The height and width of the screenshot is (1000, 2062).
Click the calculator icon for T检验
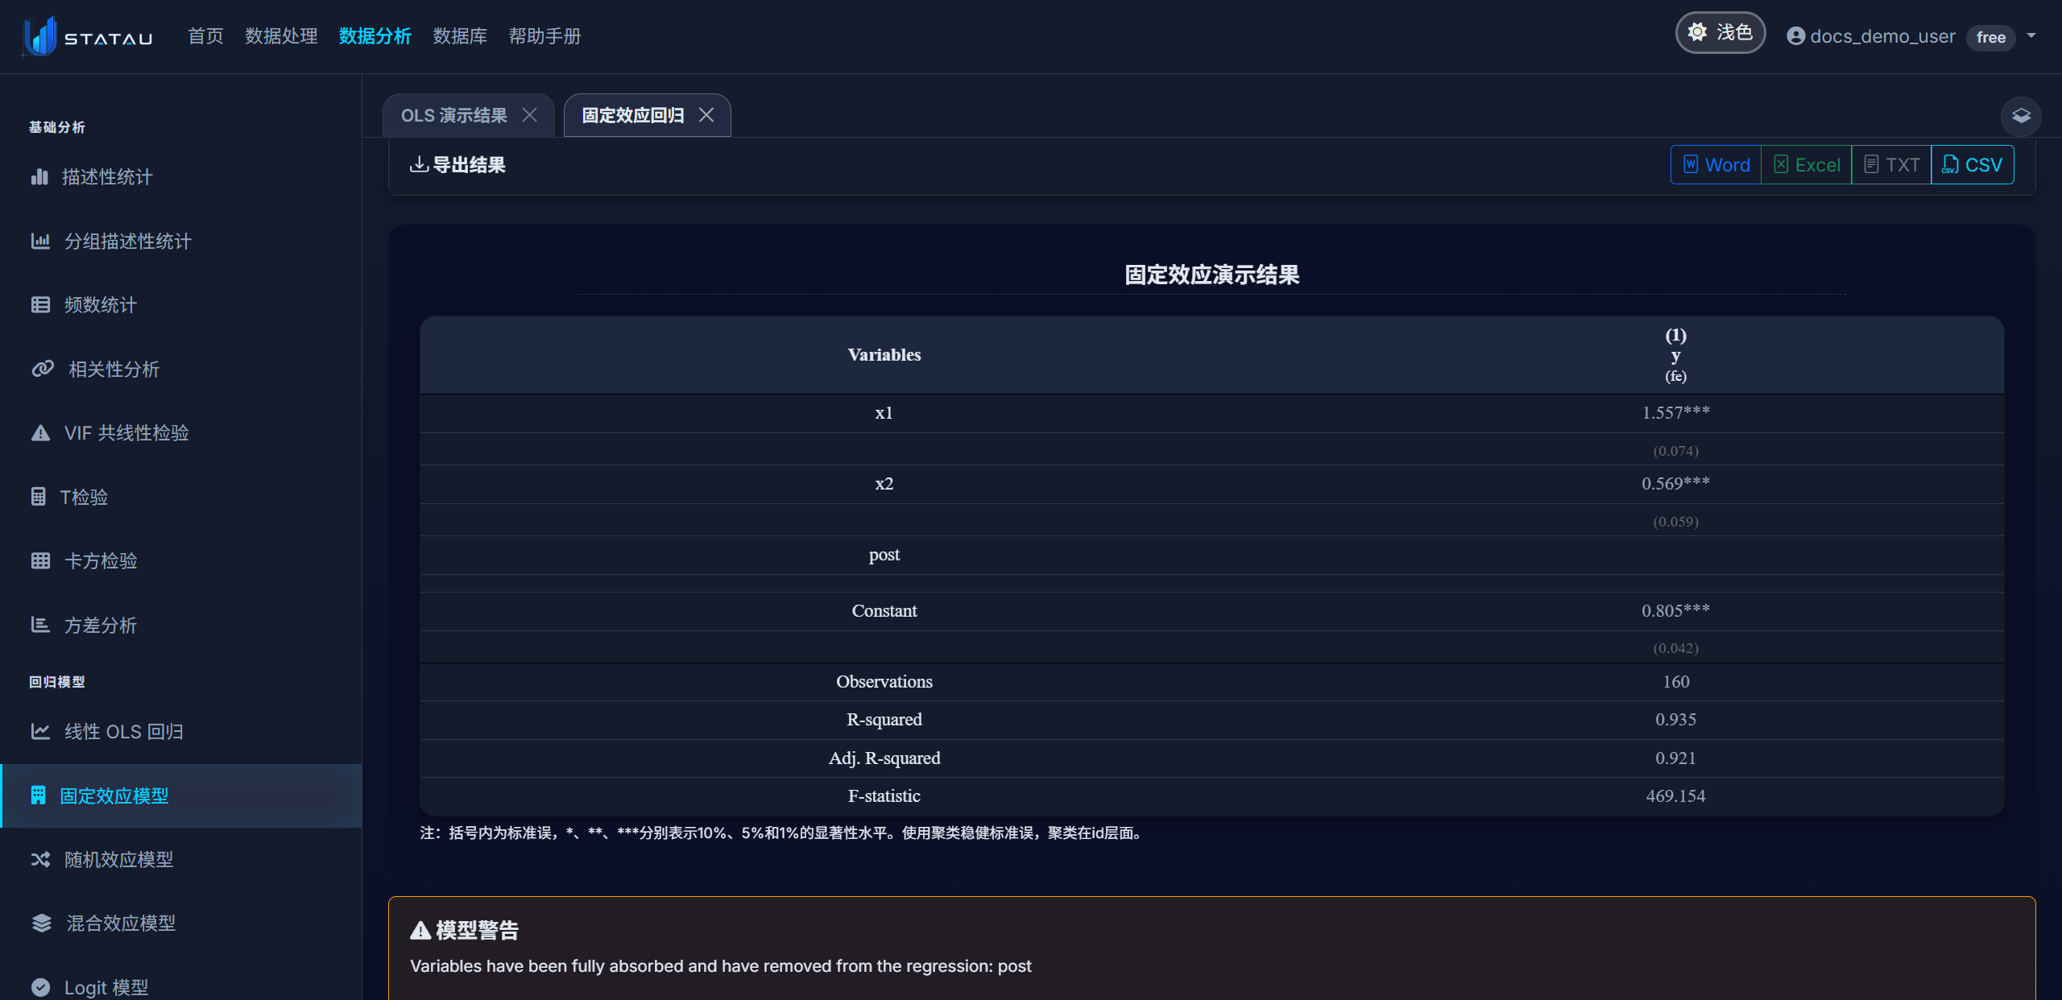click(38, 497)
